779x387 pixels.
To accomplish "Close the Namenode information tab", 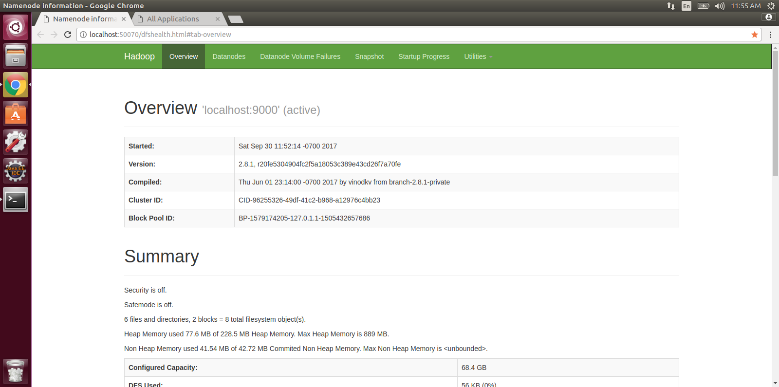I will tap(124, 19).
